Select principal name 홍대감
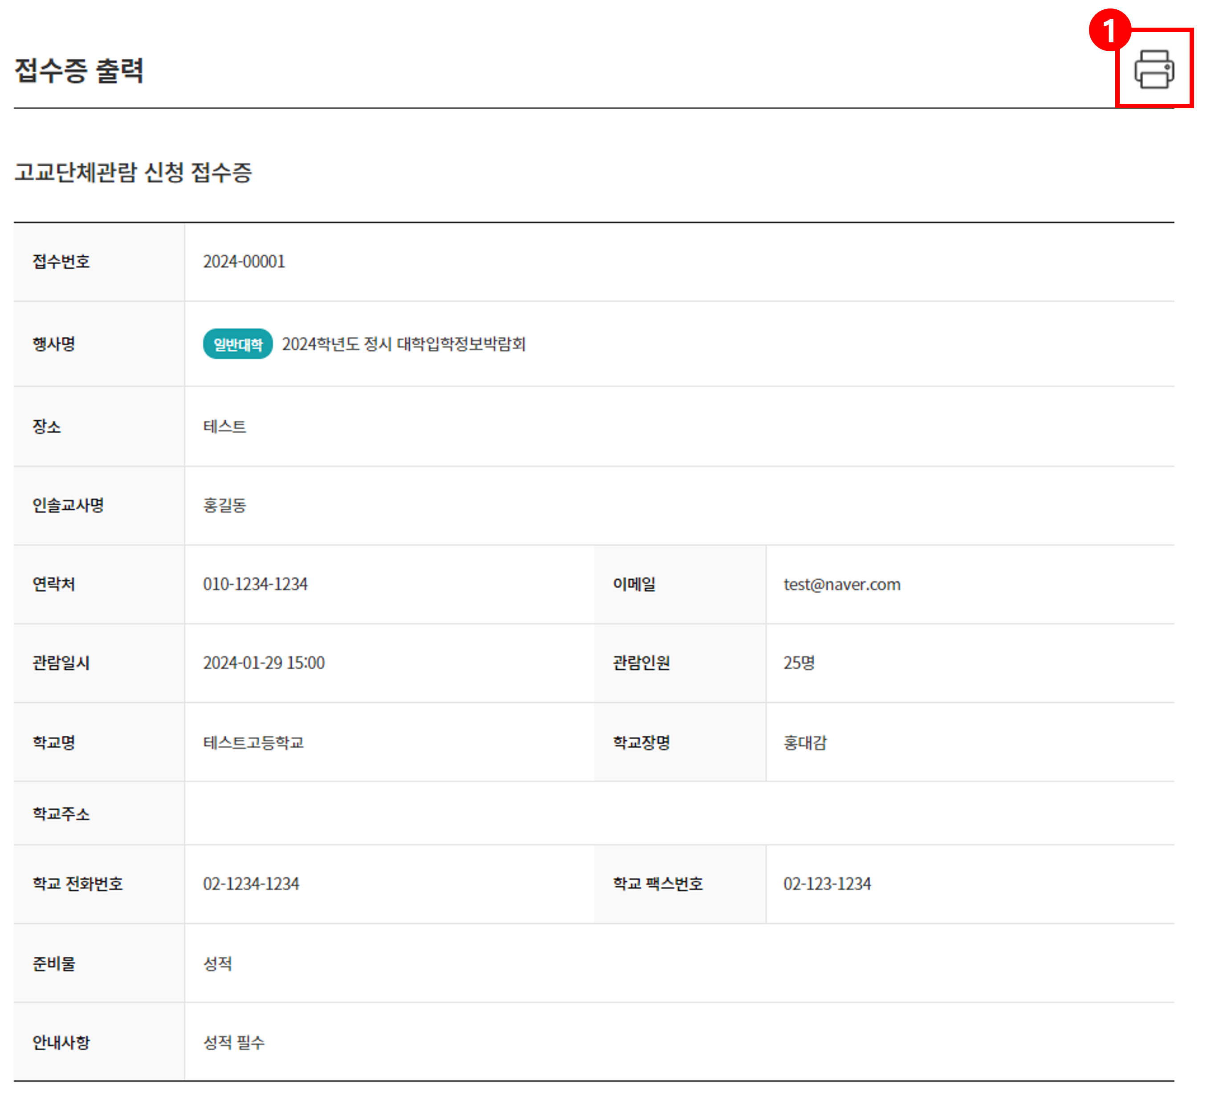Image resolution: width=1215 pixels, height=1102 pixels. pyautogui.click(x=805, y=743)
